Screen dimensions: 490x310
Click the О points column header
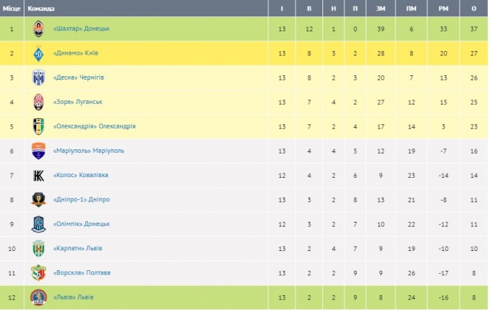[x=473, y=8]
